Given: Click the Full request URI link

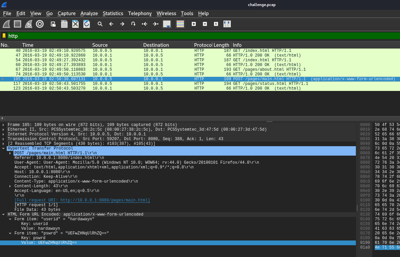Looking at the screenshot, I should (82, 200).
